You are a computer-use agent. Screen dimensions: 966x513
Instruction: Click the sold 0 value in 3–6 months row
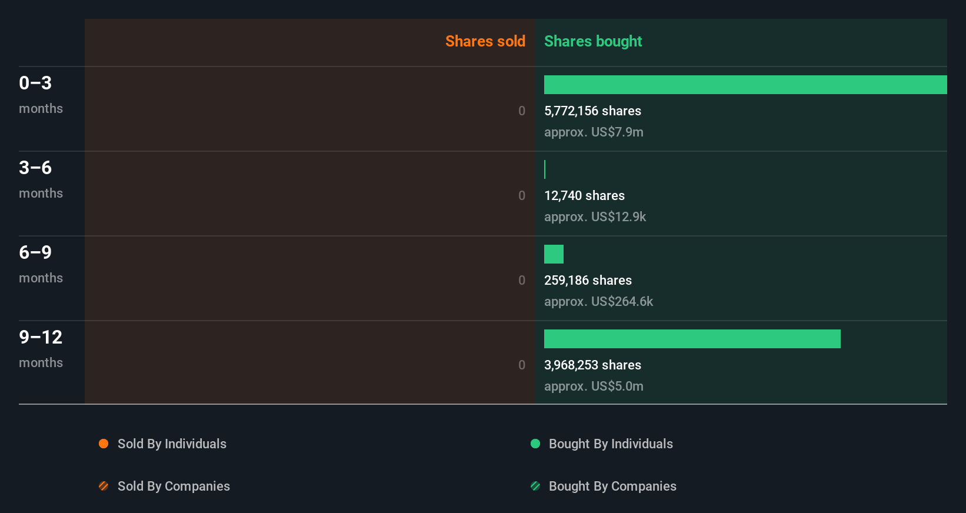(522, 195)
